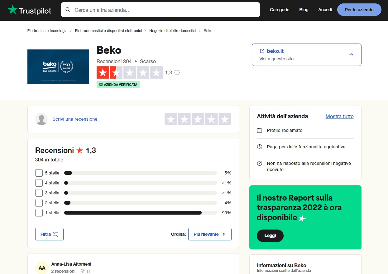
Task: Click the AZIENDA VERIFICATA badge
Action: pyautogui.click(x=118, y=85)
